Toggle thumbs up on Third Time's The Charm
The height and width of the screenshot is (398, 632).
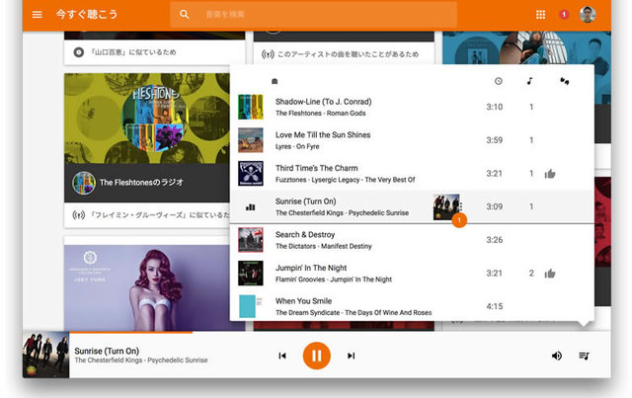coord(550,174)
